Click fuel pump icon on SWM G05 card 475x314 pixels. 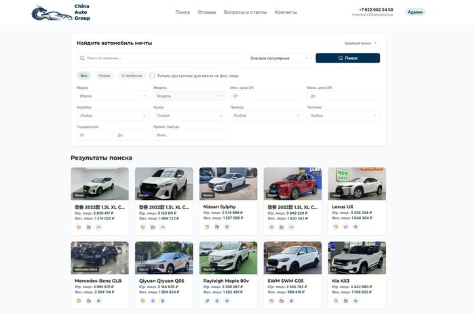(282, 301)
